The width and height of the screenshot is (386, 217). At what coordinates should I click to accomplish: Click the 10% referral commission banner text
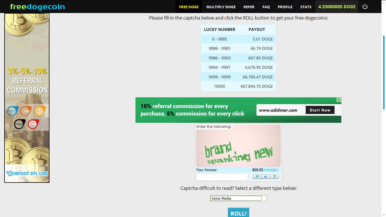[192, 110]
